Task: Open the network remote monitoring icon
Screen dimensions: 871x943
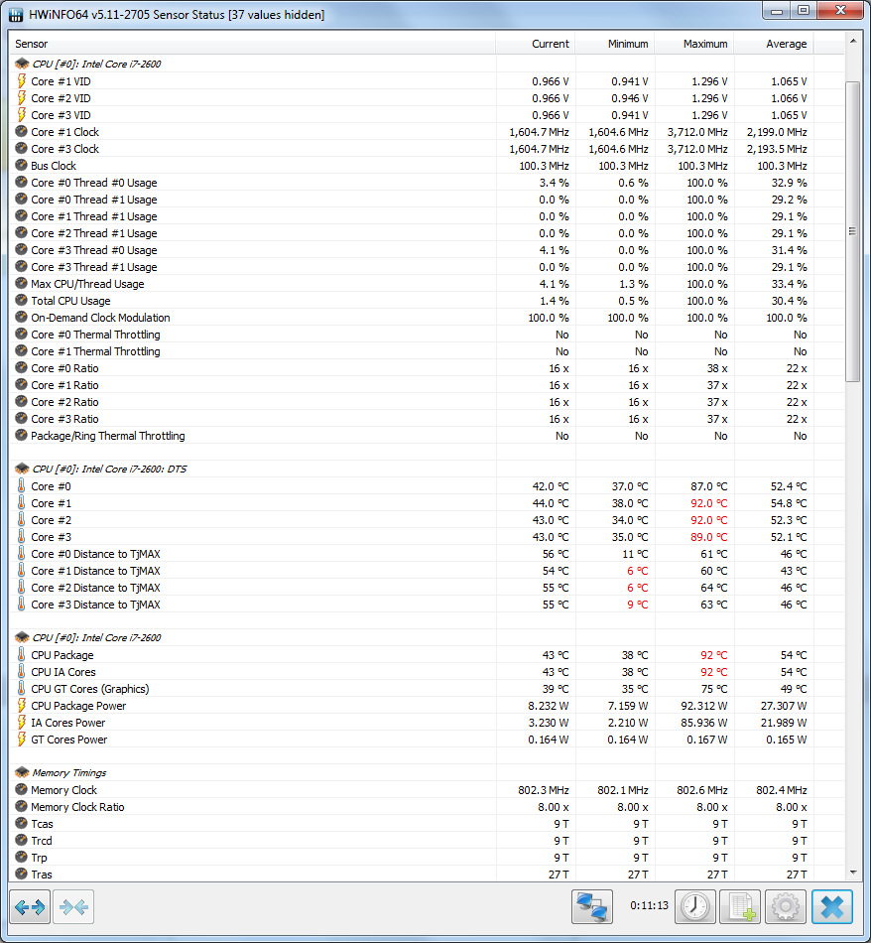Action: click(592, 906)
